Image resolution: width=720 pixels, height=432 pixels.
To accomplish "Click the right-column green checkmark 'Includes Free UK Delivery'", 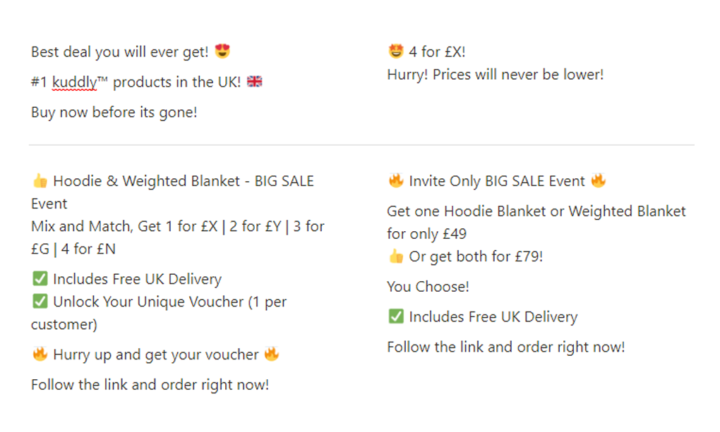I will point(396,316).
